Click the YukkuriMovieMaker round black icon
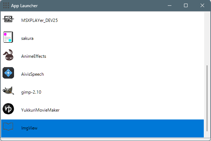Viewport: 211px width, 141px height. click(8, 109)
